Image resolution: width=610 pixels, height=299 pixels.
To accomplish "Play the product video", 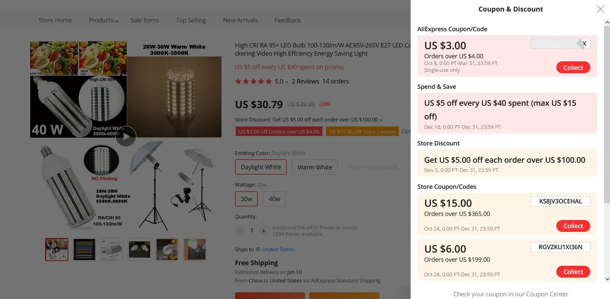I will pos(126,136).
